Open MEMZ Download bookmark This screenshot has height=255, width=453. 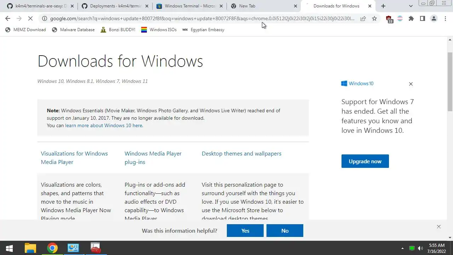[x=25, y=30]
